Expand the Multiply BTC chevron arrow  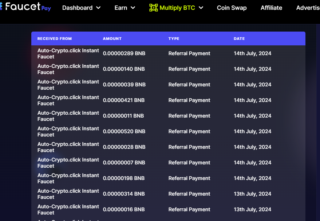click(201, 8)
